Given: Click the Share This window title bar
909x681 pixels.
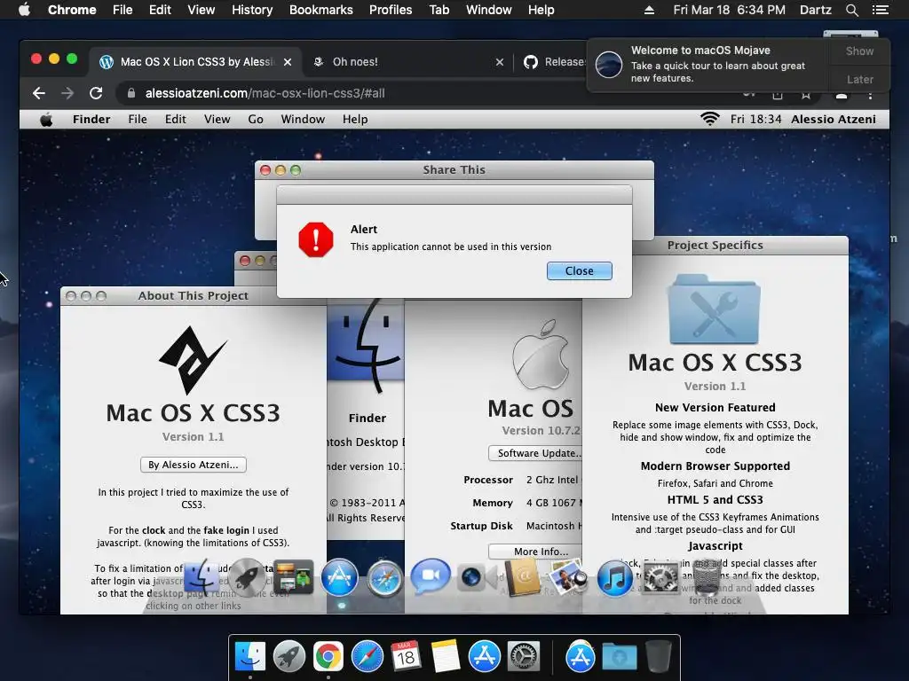Looking at the screenshot, I should [454, 169].
